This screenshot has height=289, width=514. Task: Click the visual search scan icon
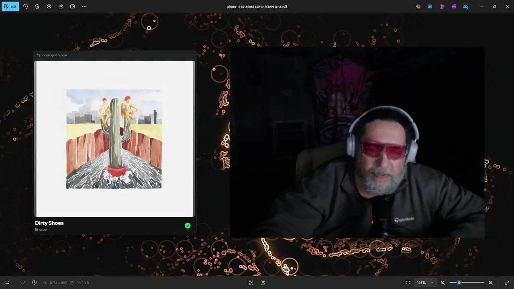pos(251,283)
